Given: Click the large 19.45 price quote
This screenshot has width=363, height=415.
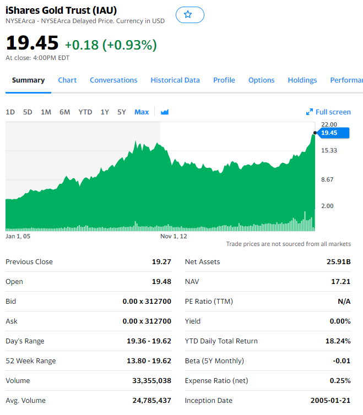Looking at the screenshot, I should [x=32, y=43].
